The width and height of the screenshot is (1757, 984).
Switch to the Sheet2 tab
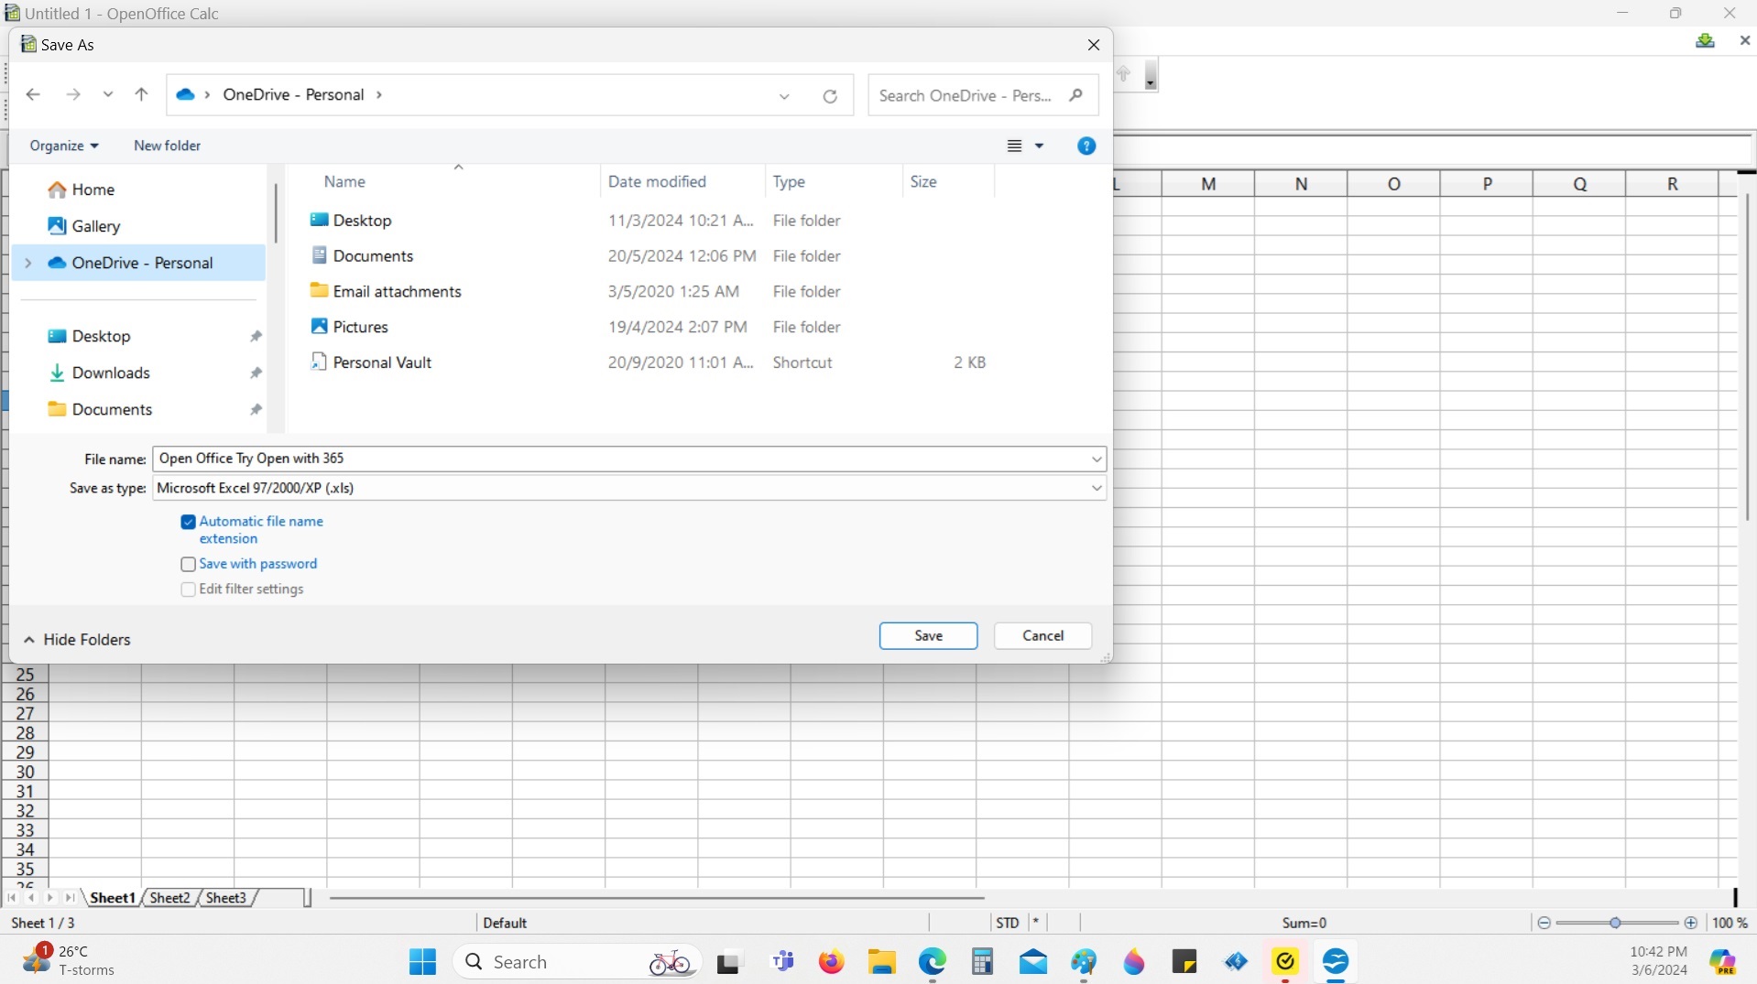tap(169, 898)
